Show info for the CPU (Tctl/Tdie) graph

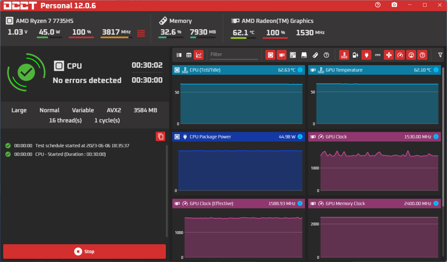point(300,70)
